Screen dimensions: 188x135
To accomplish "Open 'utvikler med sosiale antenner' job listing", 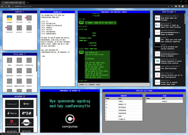I will (x=169, y=47).
